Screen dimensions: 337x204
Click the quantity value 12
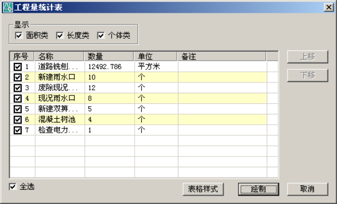[x=92, y=88]
